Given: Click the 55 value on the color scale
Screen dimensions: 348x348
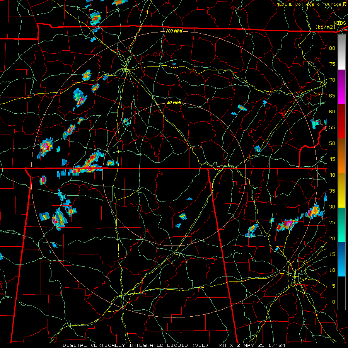Looking at the screenshot, I should coord(332,127).
